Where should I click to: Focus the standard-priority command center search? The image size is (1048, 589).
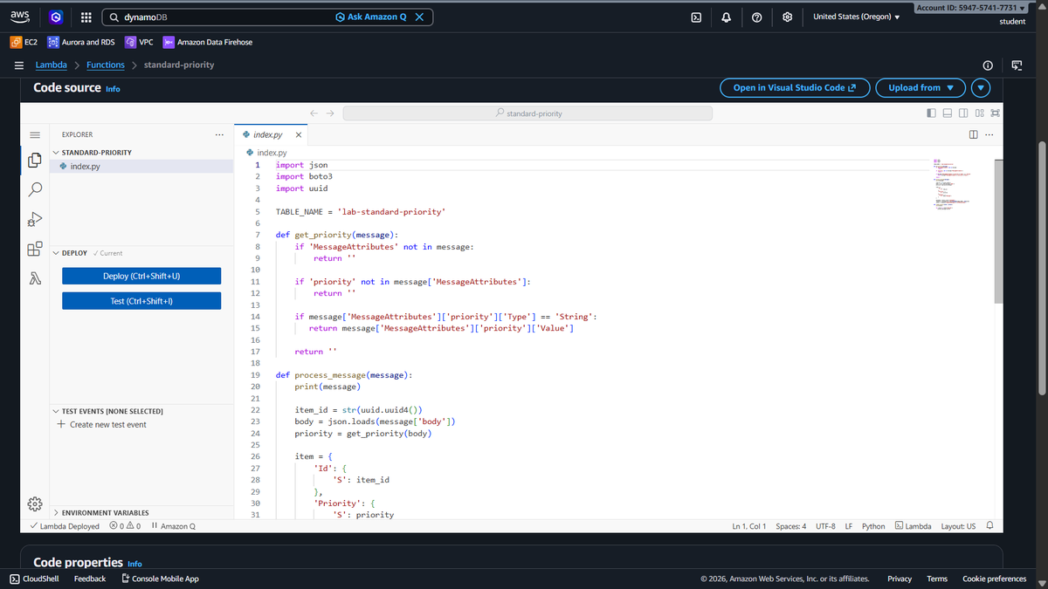(x=527, y=113)
